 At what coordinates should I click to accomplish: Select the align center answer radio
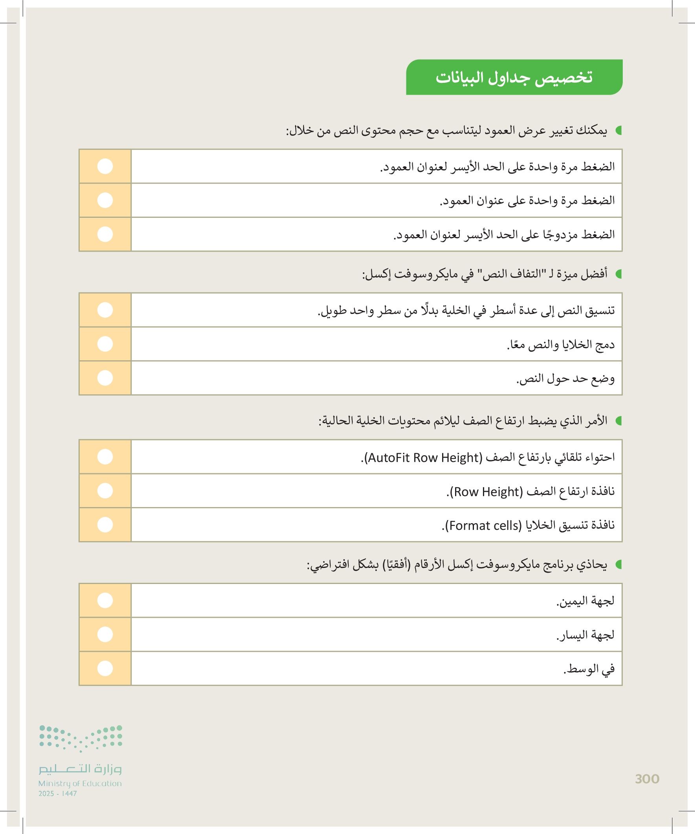point(105,668)
